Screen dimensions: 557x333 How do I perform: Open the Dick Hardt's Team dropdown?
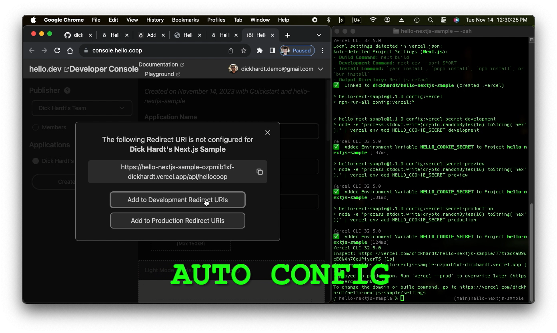point(82,108)
